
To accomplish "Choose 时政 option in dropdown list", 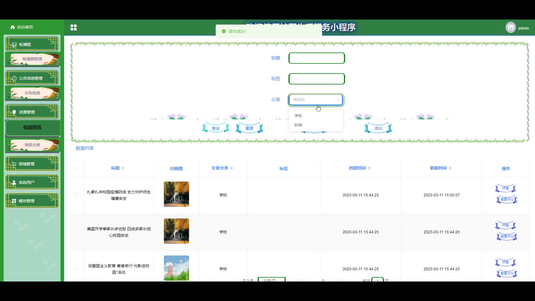I will pyautogui.click(x=298, y=125).
